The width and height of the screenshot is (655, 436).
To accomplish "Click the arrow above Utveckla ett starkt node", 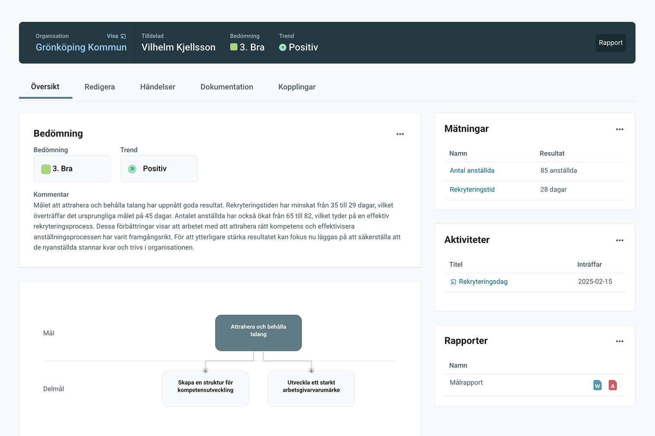I will tap(311, 370).
